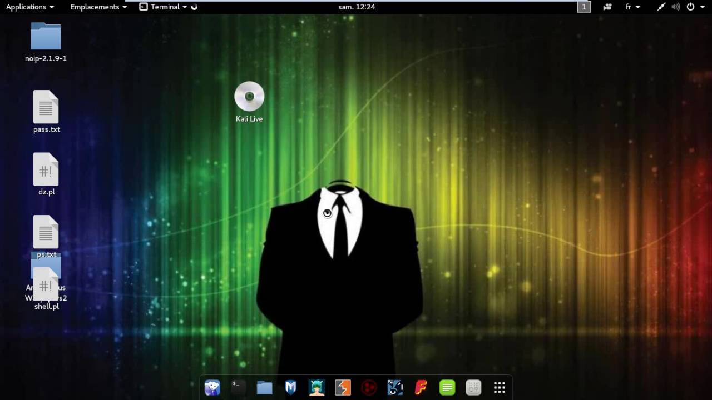The width and height of the screenshot is (712, 400).
Task: Select the ps.txt file on the desktop
Action: (x=46, y=237)
